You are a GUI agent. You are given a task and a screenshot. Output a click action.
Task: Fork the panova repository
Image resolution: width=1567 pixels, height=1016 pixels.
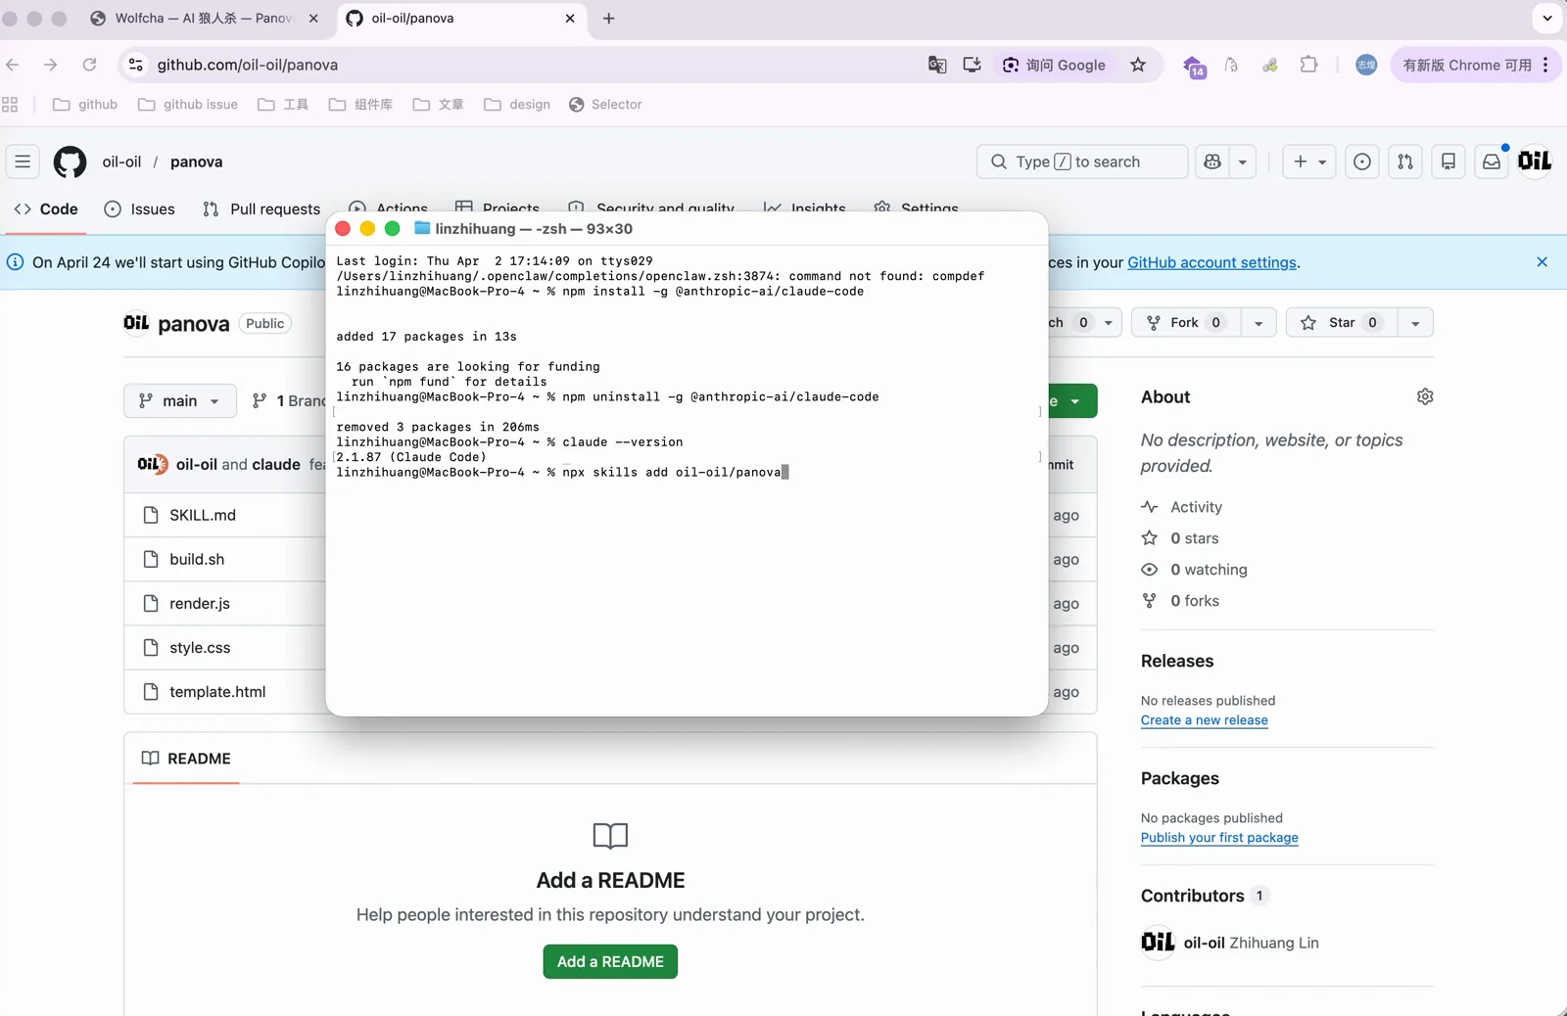coord(1186,323)
